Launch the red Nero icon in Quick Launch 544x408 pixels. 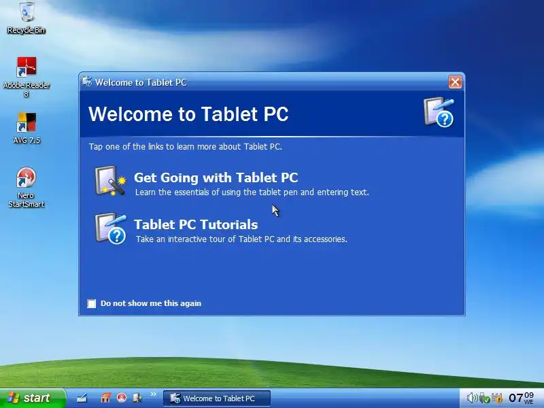pos(122,398)
